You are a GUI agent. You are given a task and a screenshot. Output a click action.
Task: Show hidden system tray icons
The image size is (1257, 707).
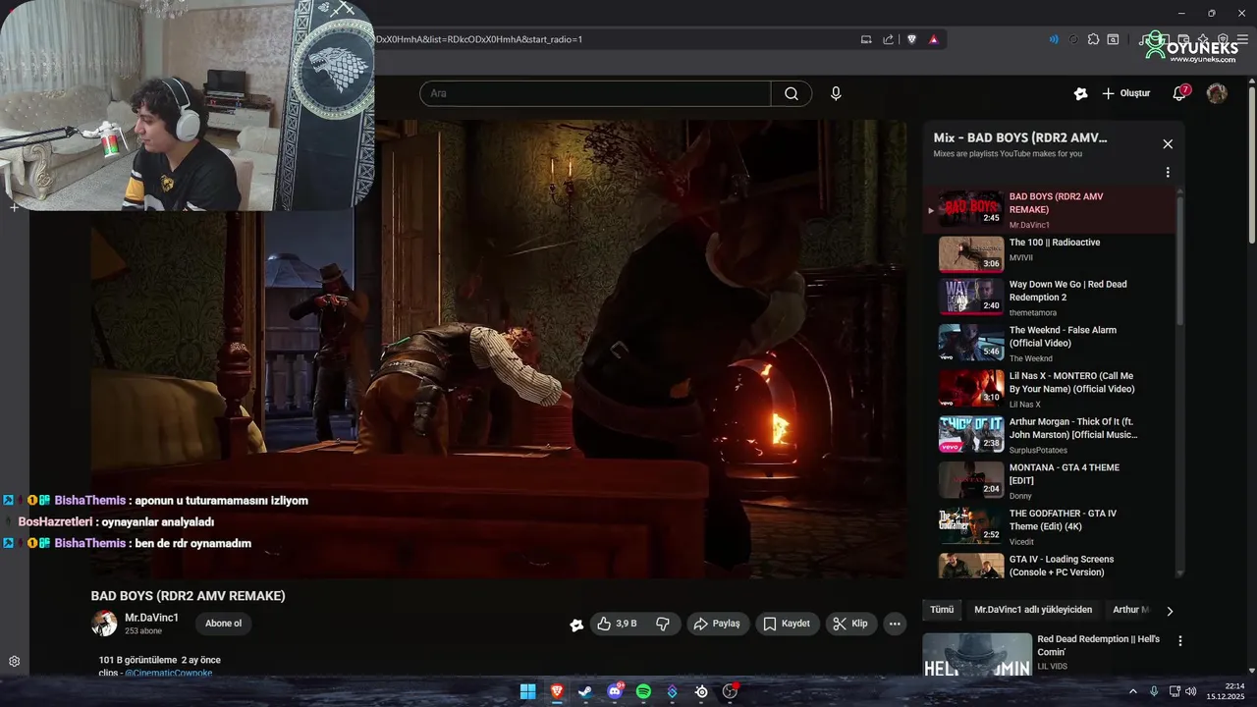pos(1132,691)
